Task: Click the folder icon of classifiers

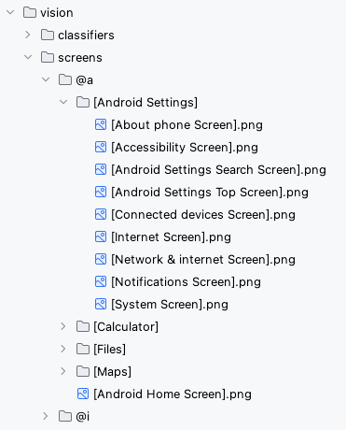Action: 48,35
